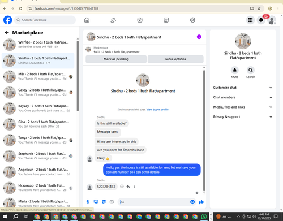This screenshot has width=283, height=221.
Task: Open the Mar conversation
Action: coord(38,76)
